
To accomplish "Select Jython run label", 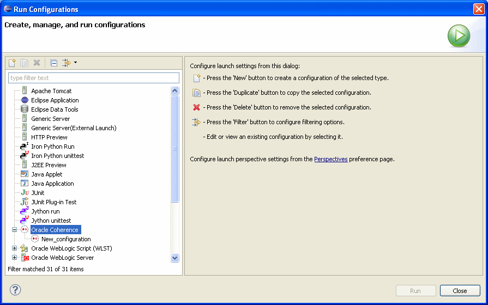I will [x=45, y=211].
